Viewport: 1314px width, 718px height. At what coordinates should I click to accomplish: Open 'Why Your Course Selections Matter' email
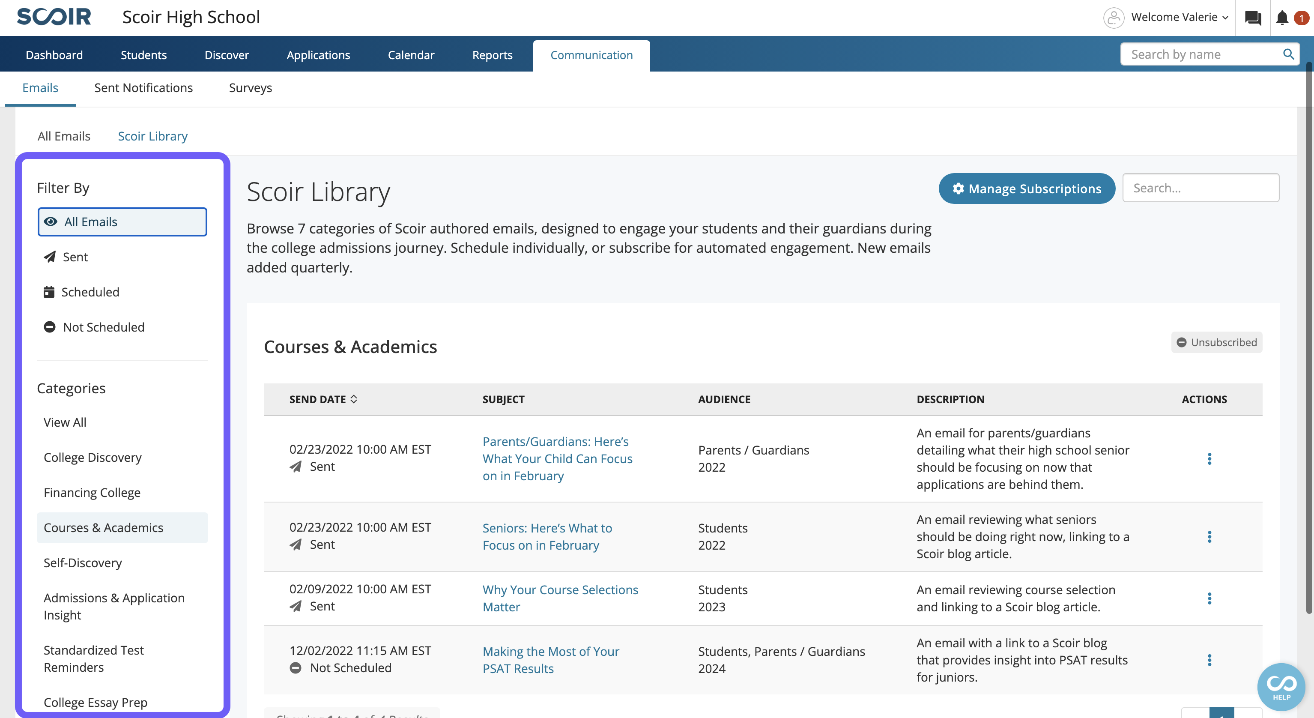[x=560, y=598]
